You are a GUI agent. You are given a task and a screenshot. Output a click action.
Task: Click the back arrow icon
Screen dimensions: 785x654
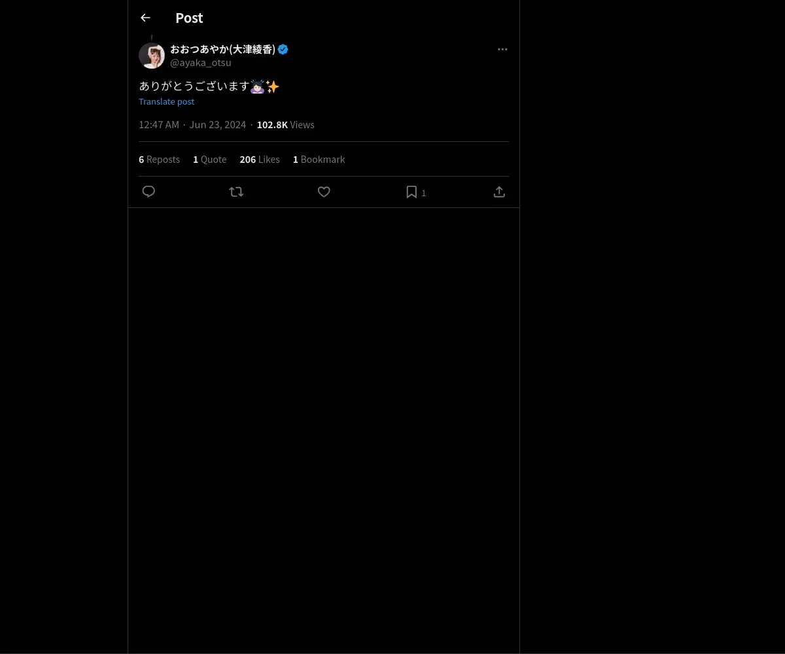pyautogui.click(x=145, y=18)
